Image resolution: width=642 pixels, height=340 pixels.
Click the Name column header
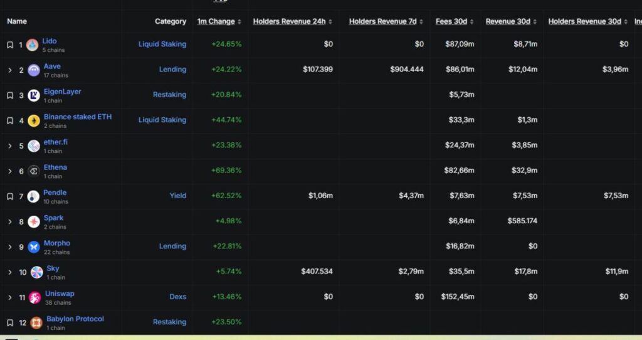17,21
